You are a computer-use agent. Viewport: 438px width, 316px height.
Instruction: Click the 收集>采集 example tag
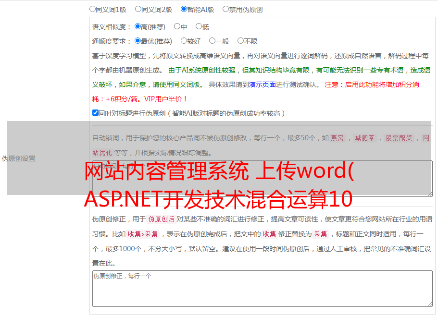143,234
